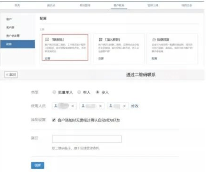The width and height of the screenshot is (206, 172).
Task: Open the 首页 tab in top navigation
Action: [x=17, y=5]
